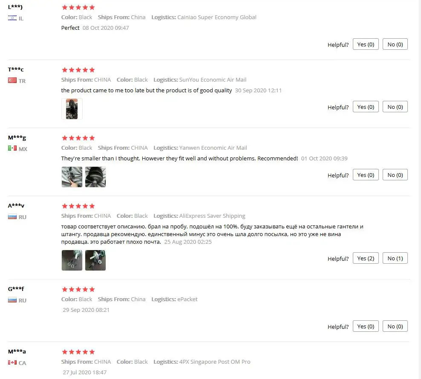Image resolution: width=421 pixels, height=379 pixels.
Task: Vote Yes (0) on M***g's review
Action: [x=366, y=175]
